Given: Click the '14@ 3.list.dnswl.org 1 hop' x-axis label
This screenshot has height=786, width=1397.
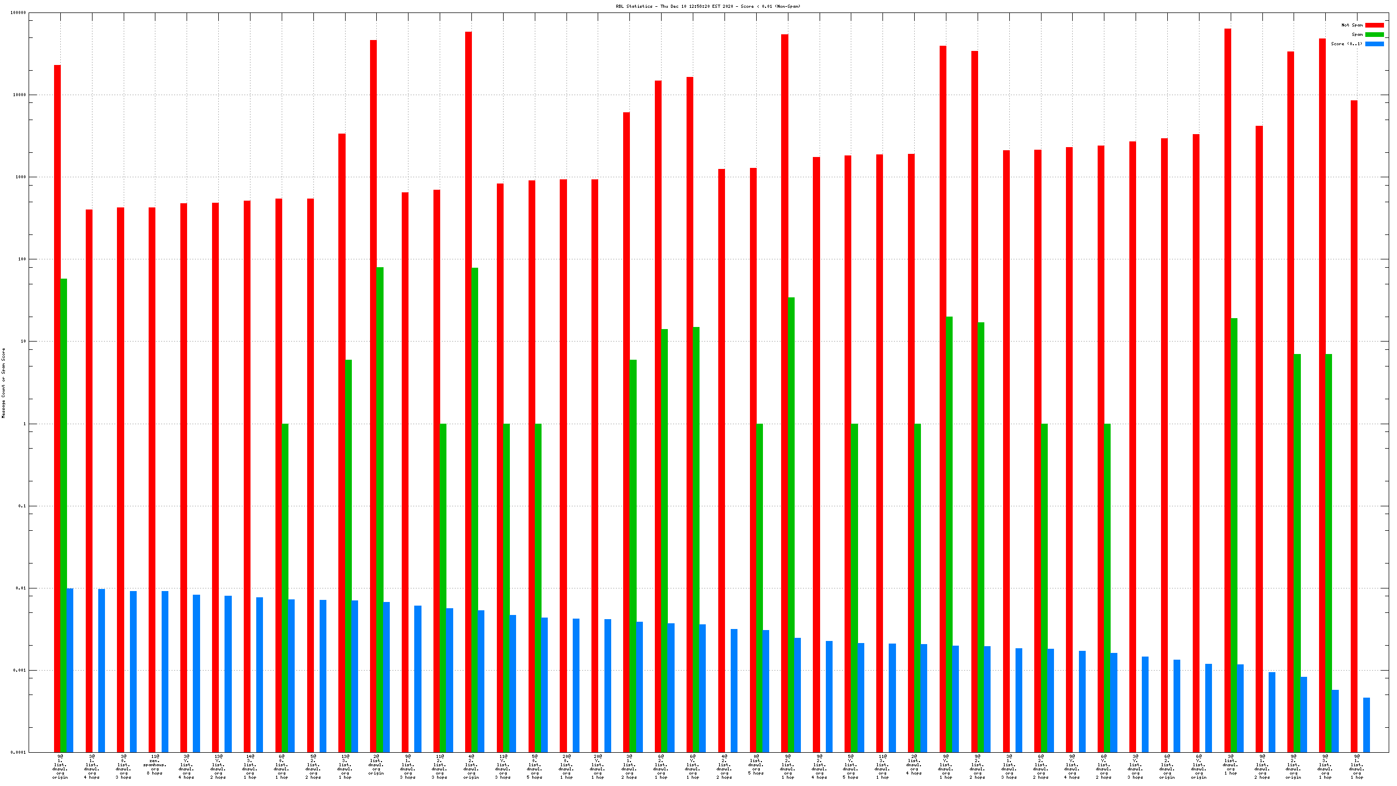Looking at the screenshot, I should (249, 767).
